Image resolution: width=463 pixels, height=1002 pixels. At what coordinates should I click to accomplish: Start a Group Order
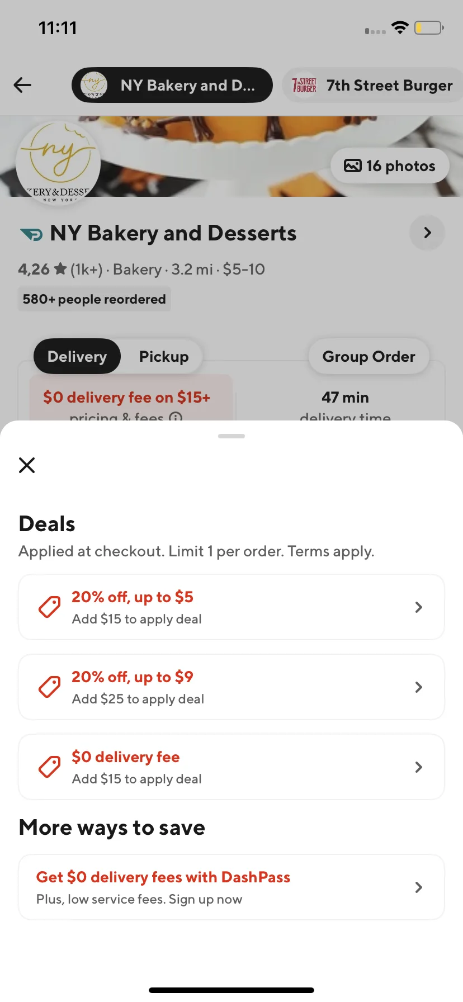(x=369, y=356)
